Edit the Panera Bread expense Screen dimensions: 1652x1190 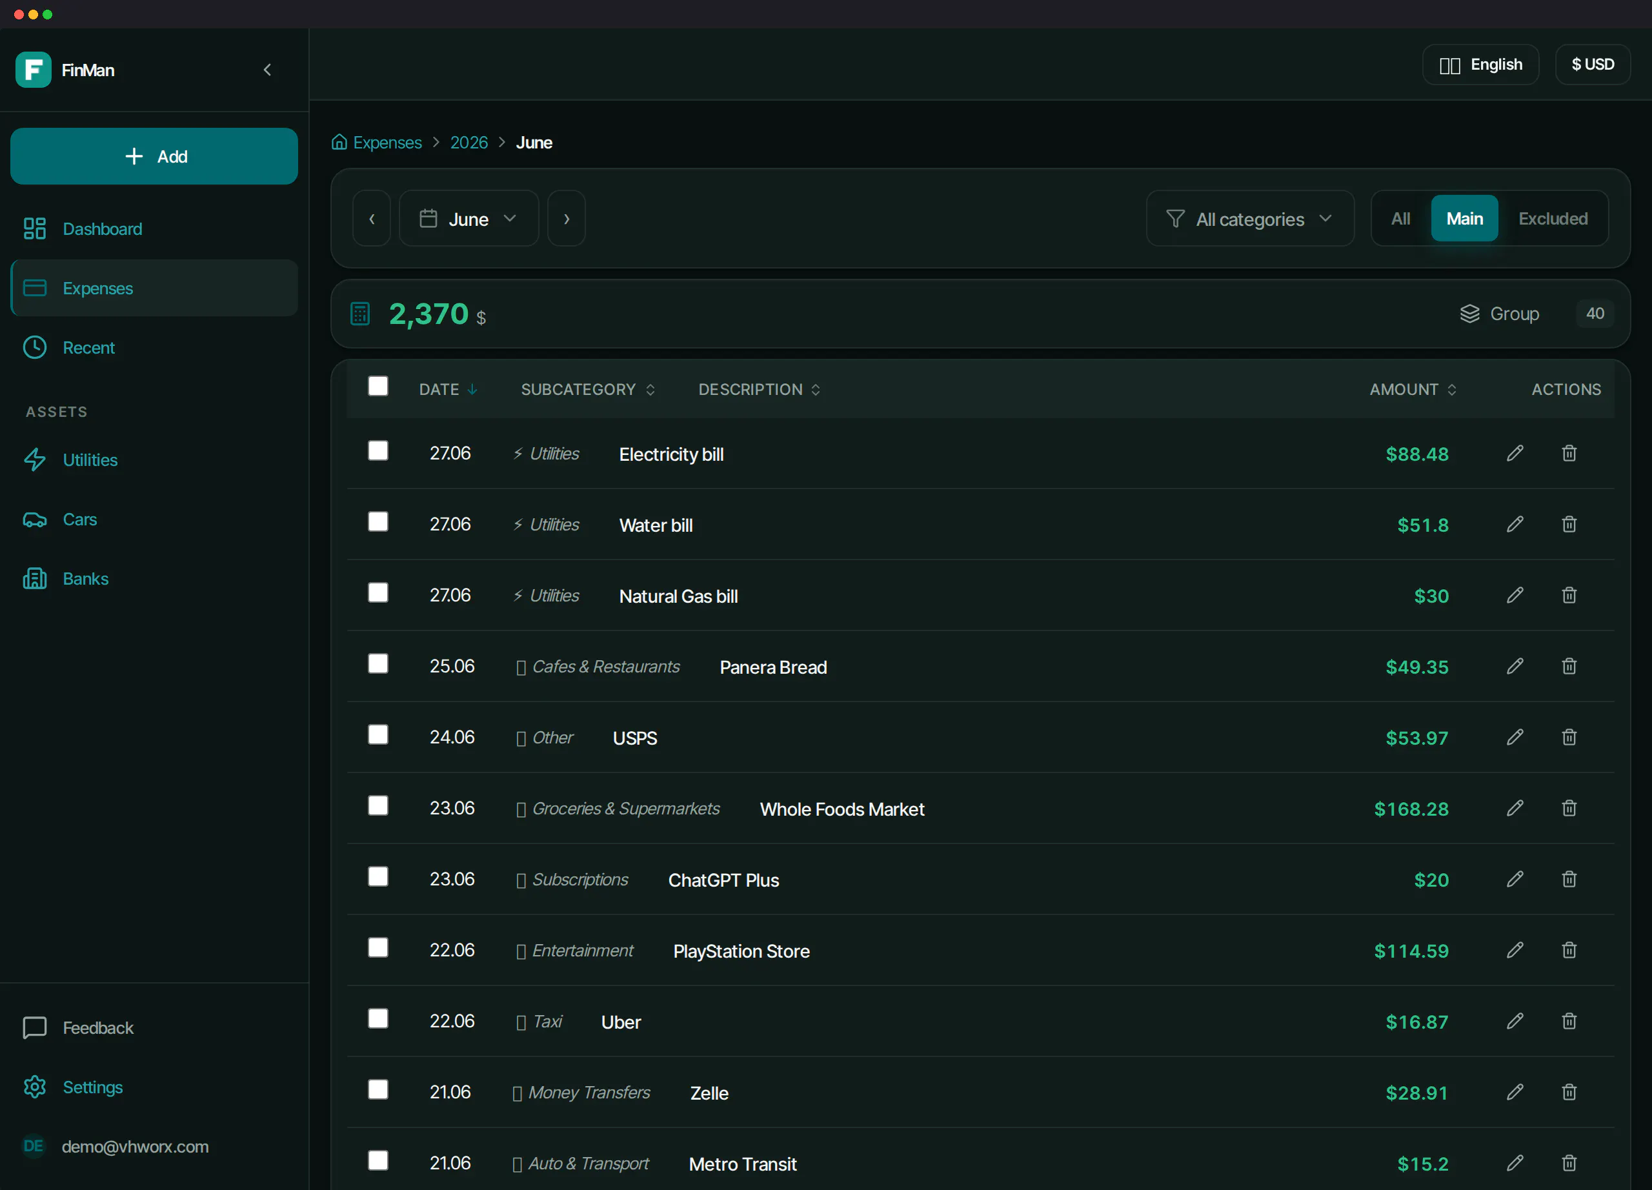click(1515, 665)
